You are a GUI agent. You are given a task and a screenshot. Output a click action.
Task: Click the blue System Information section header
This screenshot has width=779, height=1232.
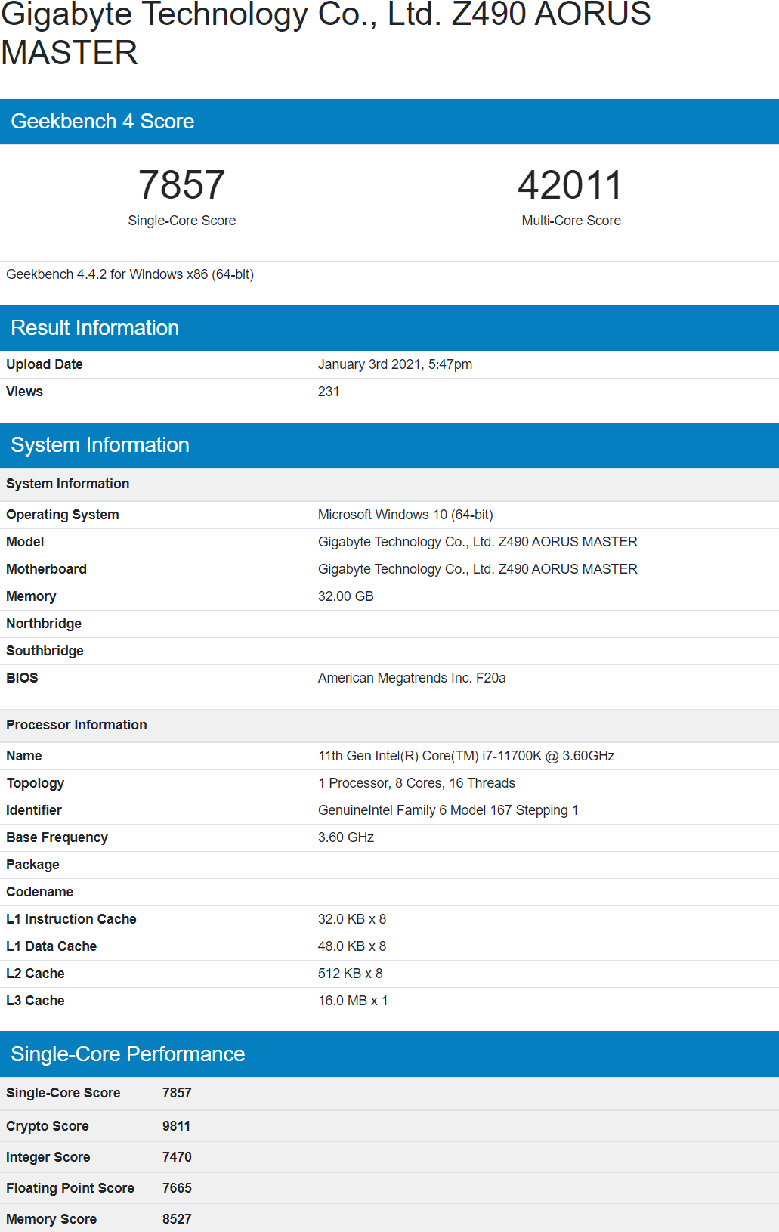pos(389,445)
